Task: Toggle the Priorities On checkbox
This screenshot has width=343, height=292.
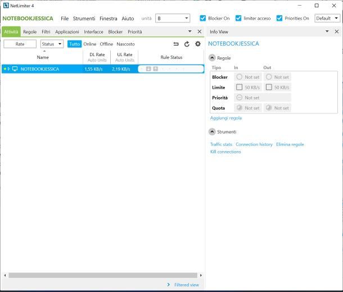Action: [279, 19]
